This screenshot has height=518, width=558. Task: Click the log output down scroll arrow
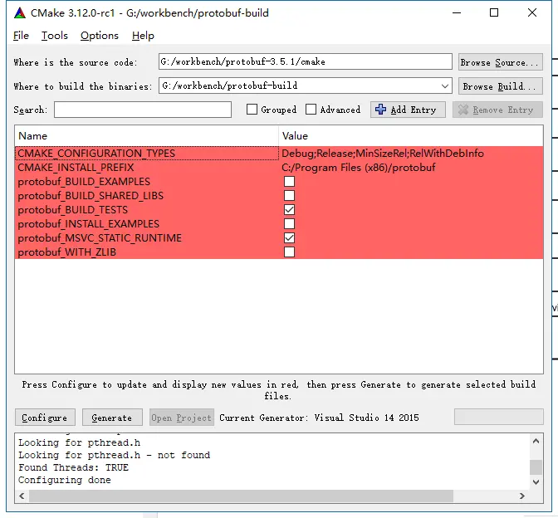(x=536, y=482)
